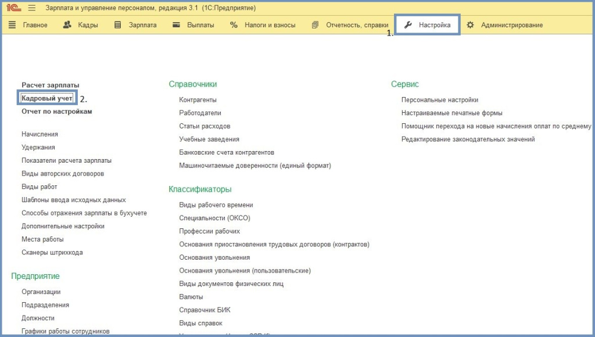
Task: Click the Главное section list icon
Action: pos(12,25)
